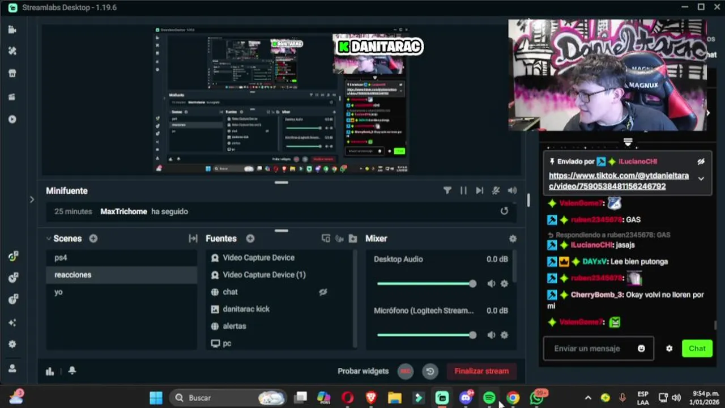Image resolution: width=725 pixels, height=408 pixels.
Task: Open the user account icon in sidebar
Action: click(x=12, y=368)
